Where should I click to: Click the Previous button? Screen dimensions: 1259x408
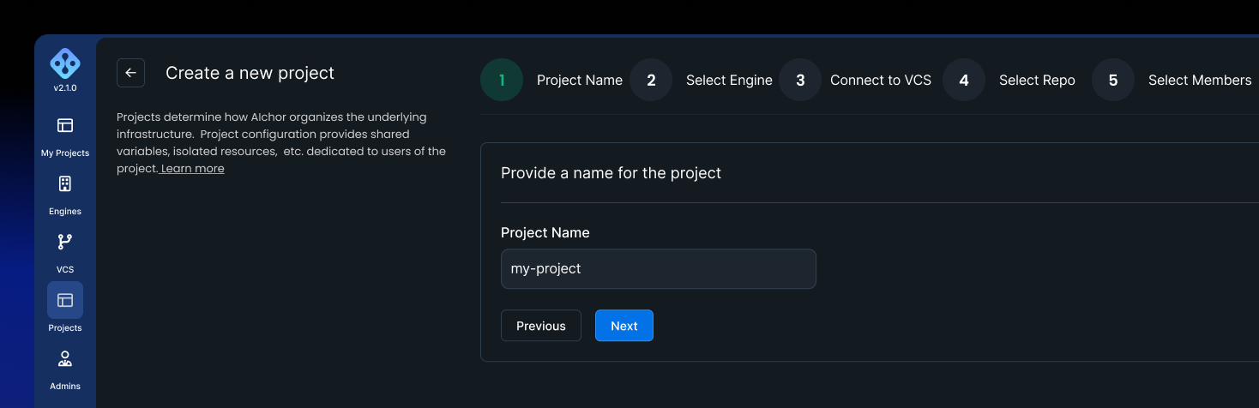pyautogui.click(x=541, y=326)
